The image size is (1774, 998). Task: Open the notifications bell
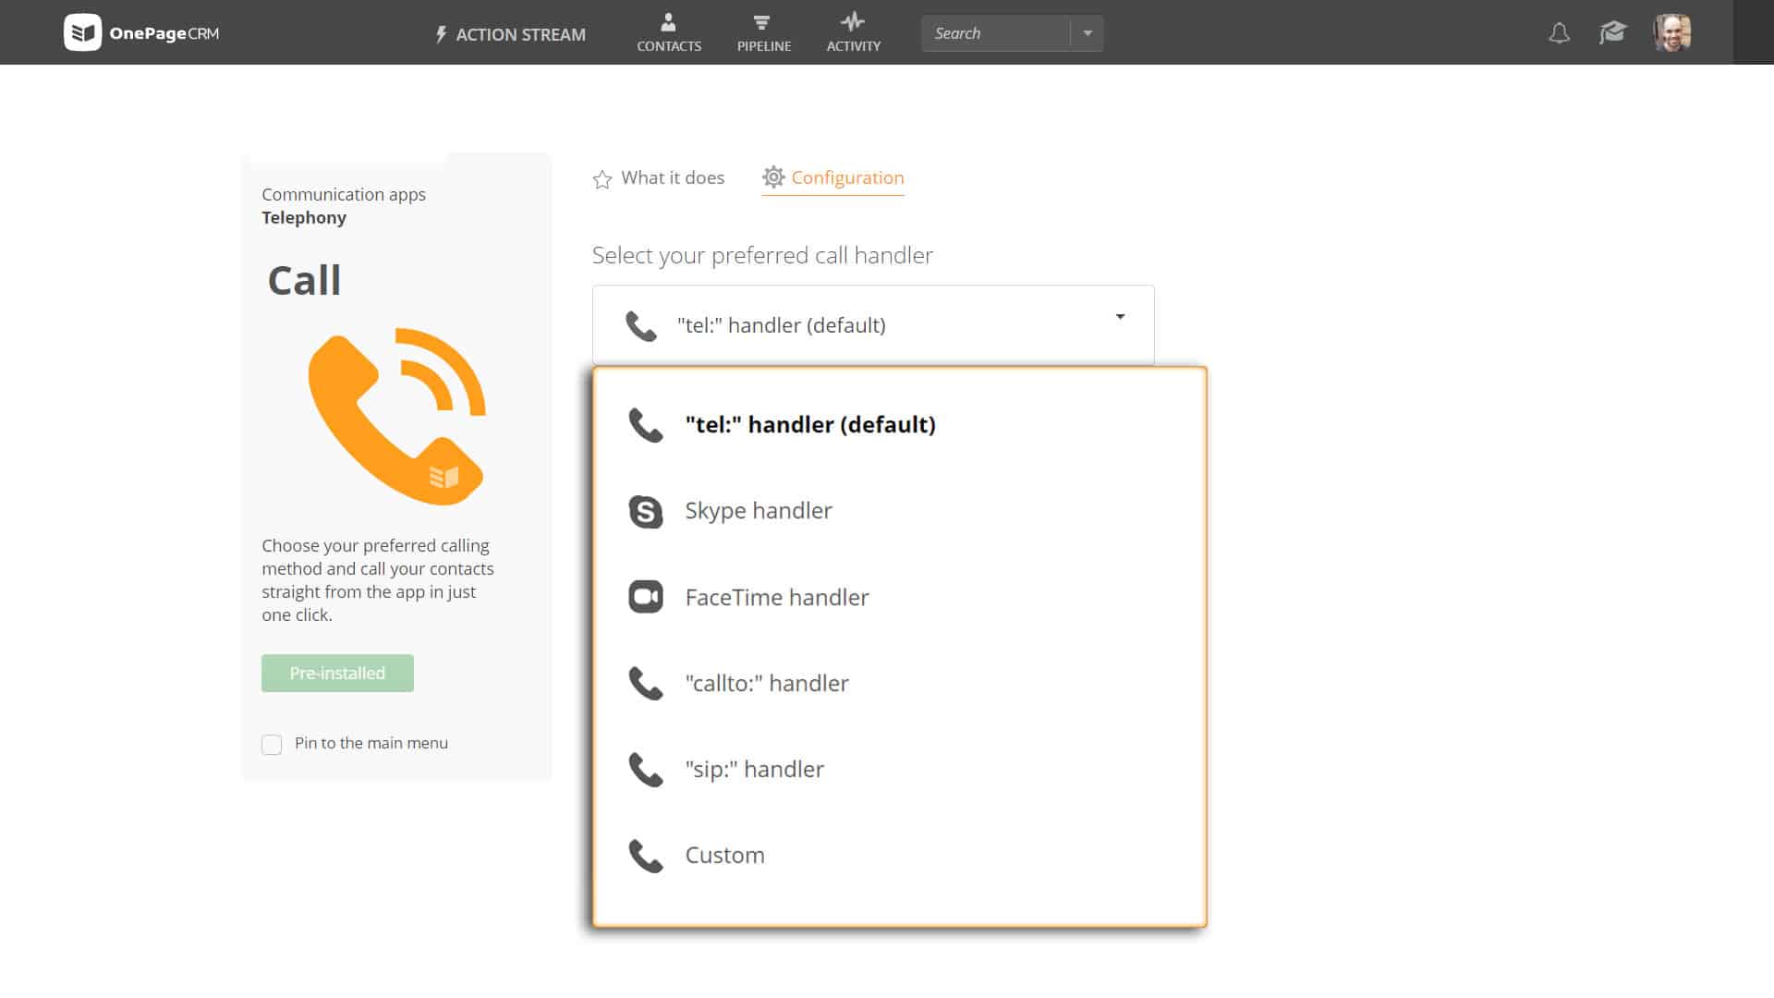(x=1560, y=33)
